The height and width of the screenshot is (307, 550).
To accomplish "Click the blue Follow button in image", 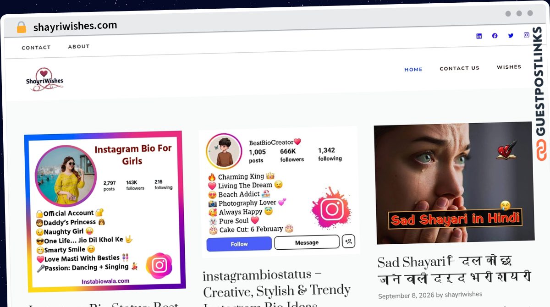I will [x=239, y=244].
